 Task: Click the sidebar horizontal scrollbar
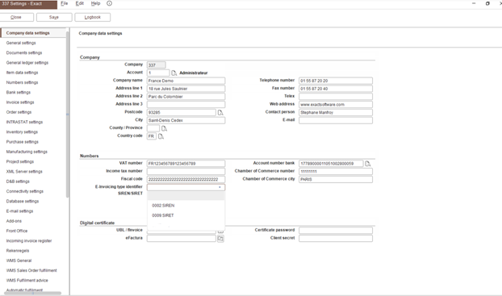(32, 293)
